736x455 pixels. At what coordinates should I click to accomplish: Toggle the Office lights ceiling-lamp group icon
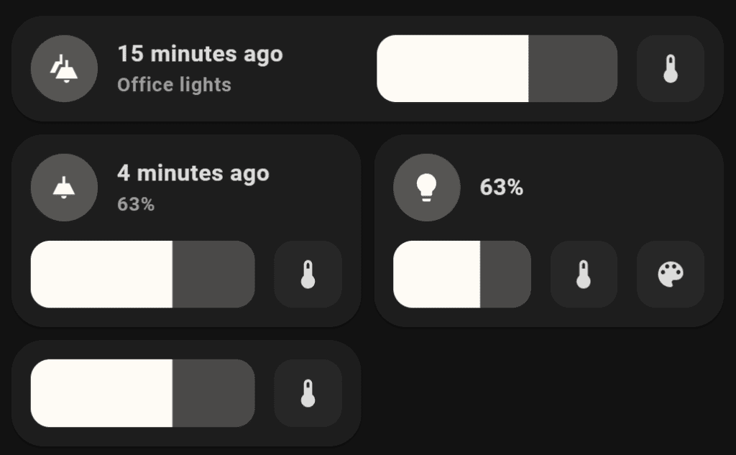pyautogui.click(x=64, y=68)
